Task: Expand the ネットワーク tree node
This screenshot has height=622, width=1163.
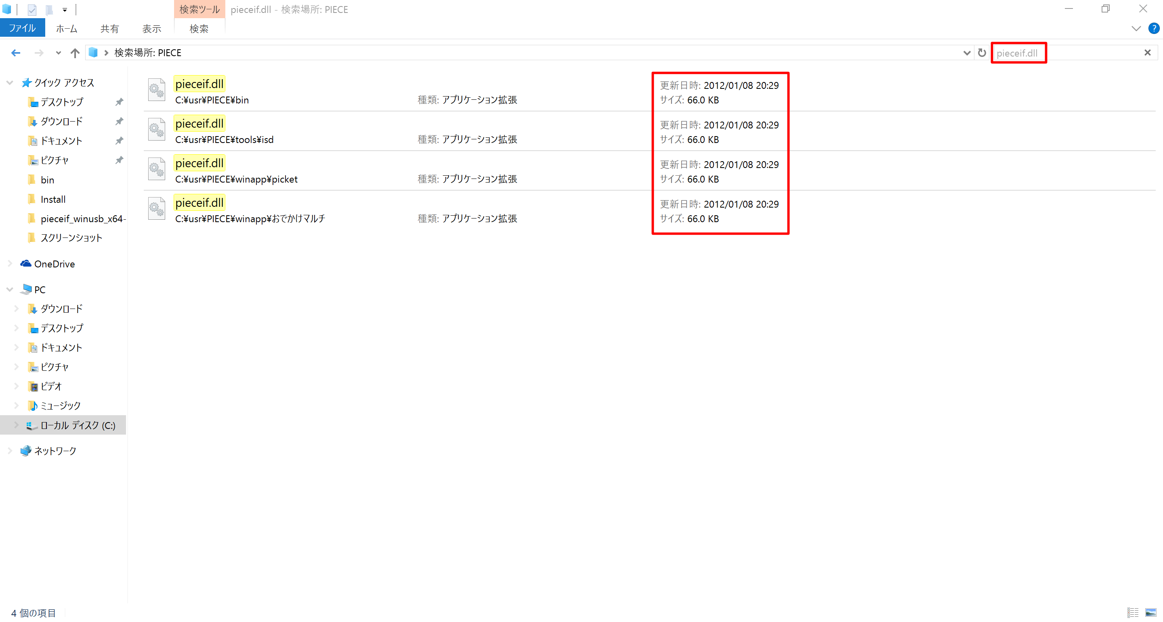Action: point(9,451)
